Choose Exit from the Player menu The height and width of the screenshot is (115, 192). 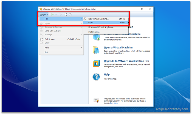(x=61, y=52)
